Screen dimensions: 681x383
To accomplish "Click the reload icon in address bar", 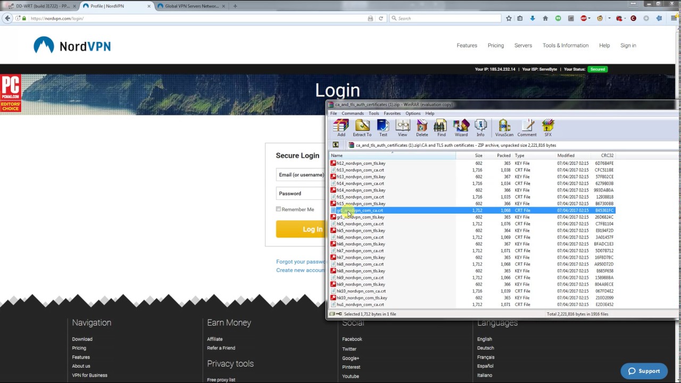I will (x=381, y=18).
